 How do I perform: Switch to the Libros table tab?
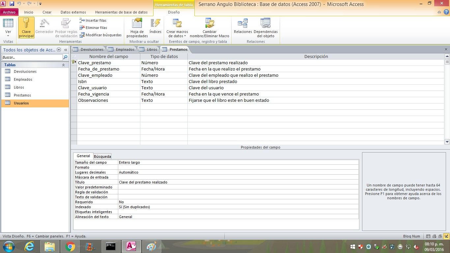coord(149,49)
